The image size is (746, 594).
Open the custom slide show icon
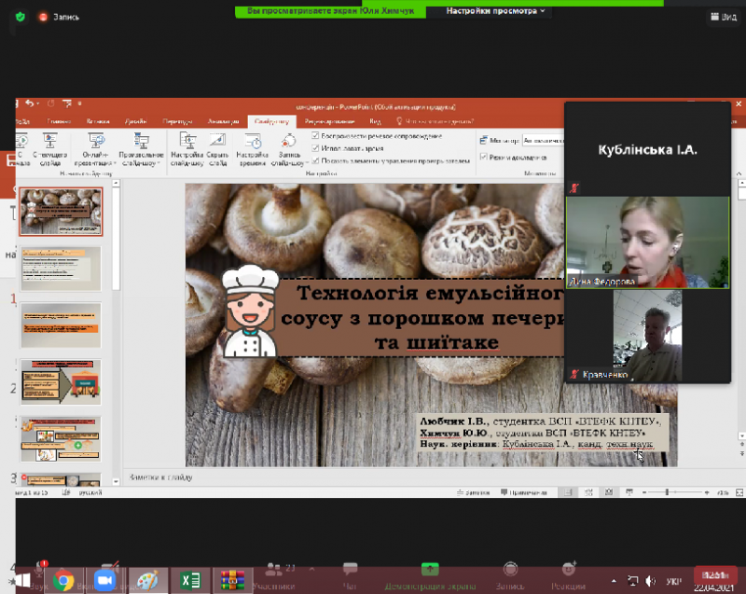[142, 141]
